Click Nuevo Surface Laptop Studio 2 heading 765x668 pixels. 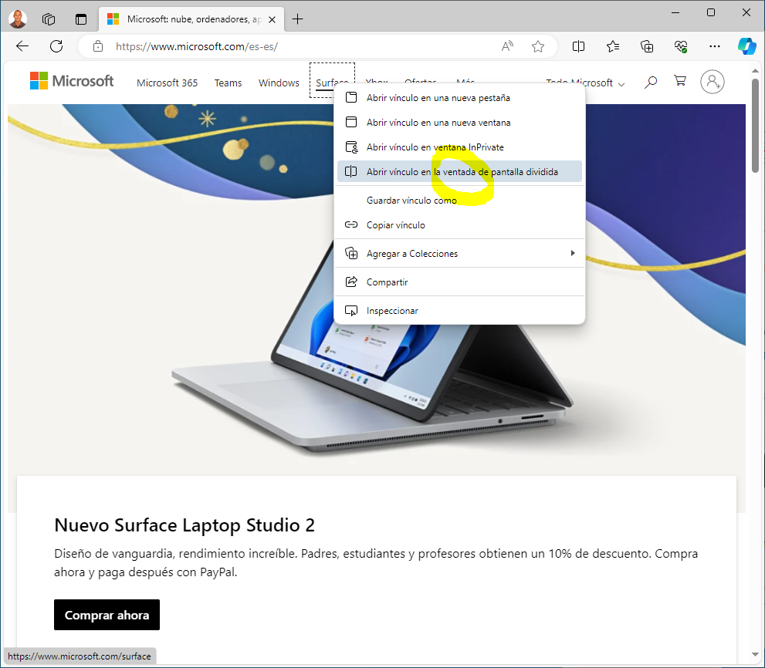[184, 525]
